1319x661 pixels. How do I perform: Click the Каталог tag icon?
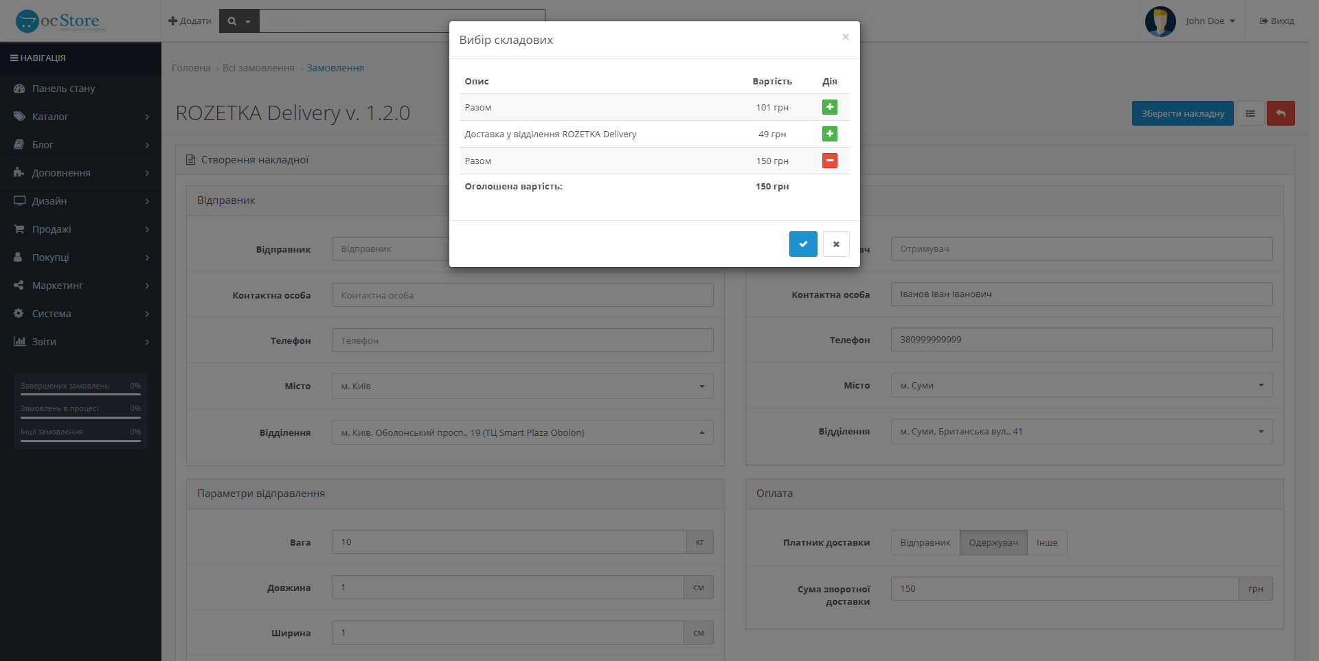point(19,117)
